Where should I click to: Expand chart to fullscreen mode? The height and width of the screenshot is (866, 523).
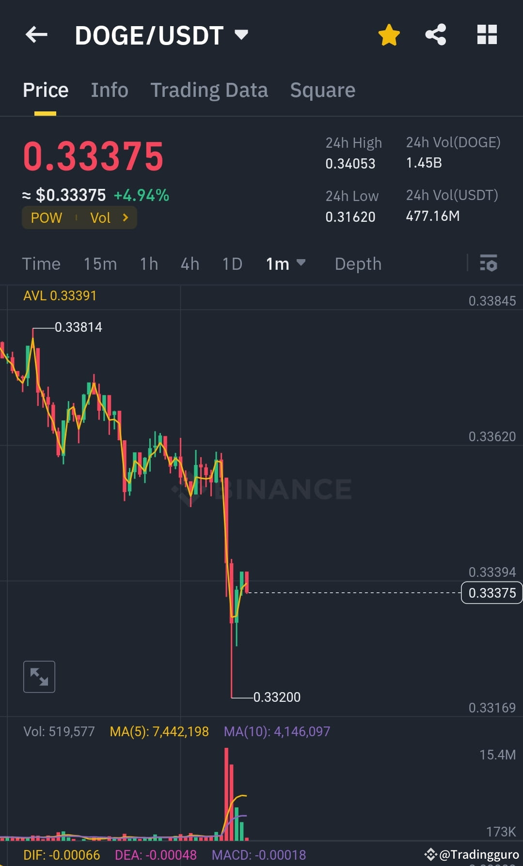pyautogui.click(x=39, y=676)
